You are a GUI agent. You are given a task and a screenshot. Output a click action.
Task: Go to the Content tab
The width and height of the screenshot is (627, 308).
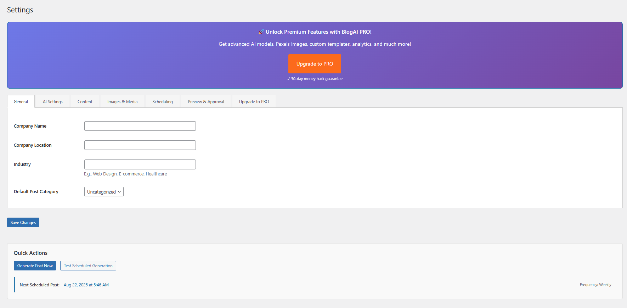click(85, 102)
